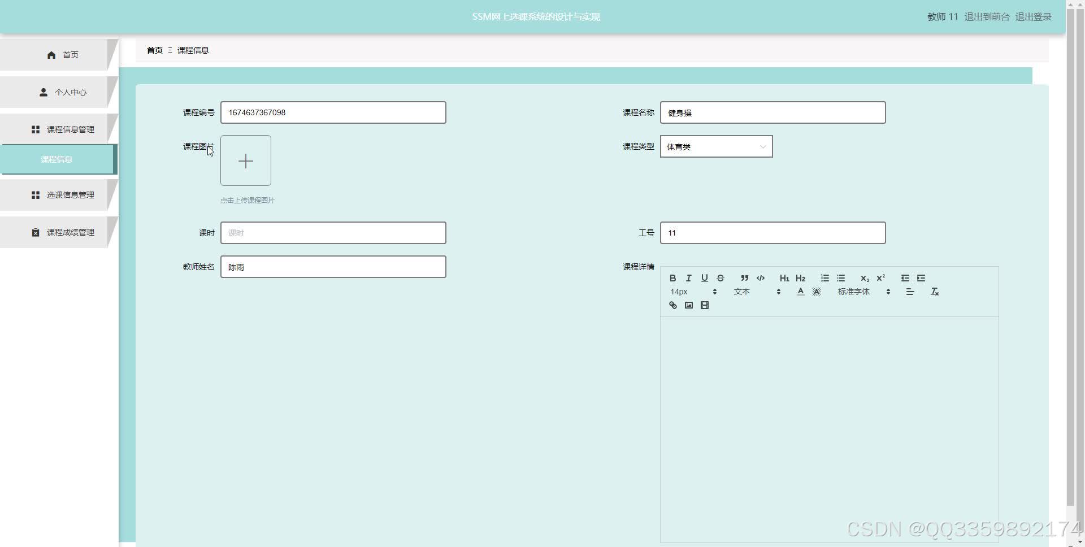Increase indent with the indent icon
1085x547 pixels.
coord(921,278)
